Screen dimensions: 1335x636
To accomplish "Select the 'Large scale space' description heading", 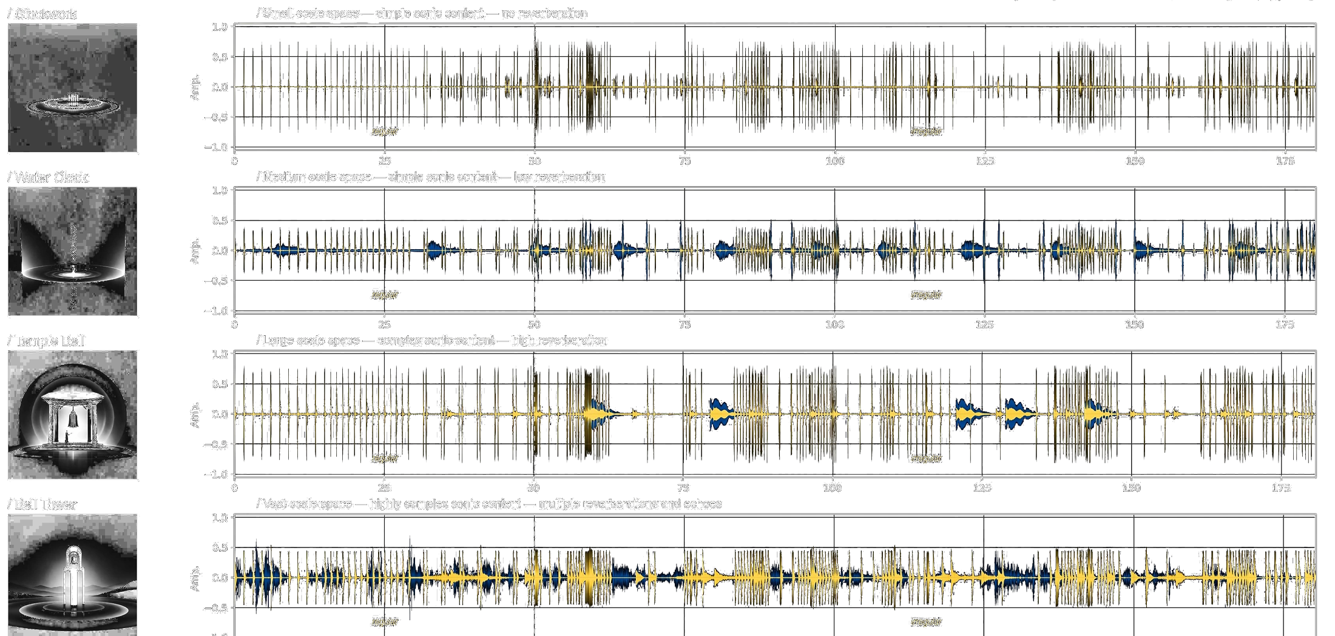I will [431, 340].
